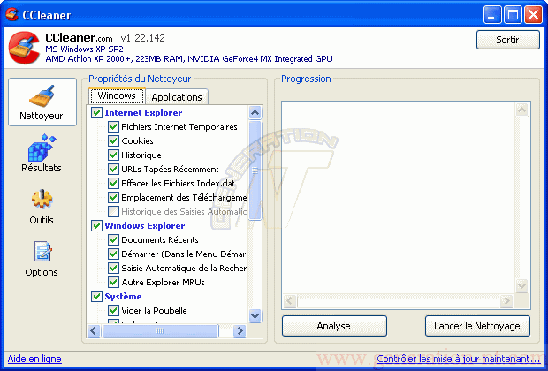
Task: Toggle Effacer les Fichiers Index.dat checkbox
Action: point(113,184)
